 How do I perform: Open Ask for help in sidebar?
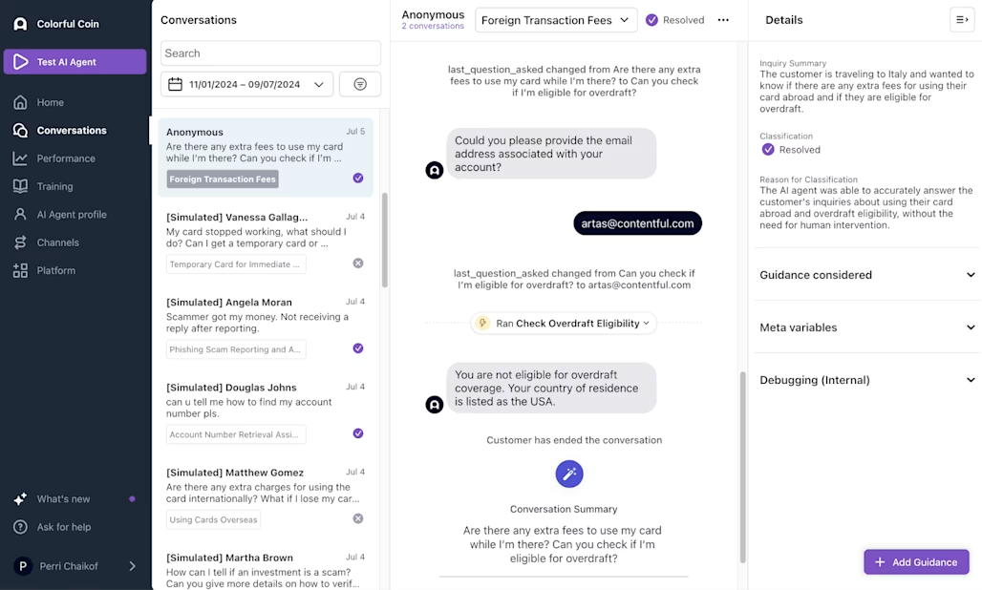click(x=63, y=527)
